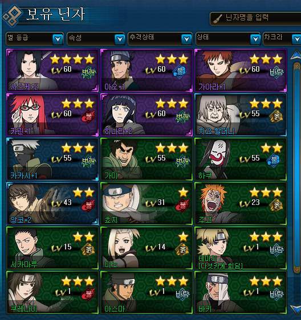The width and height of the screenshot is (301, 320).
Task: Click the 닌자명을 입력 search field
Action: point(255,18)
